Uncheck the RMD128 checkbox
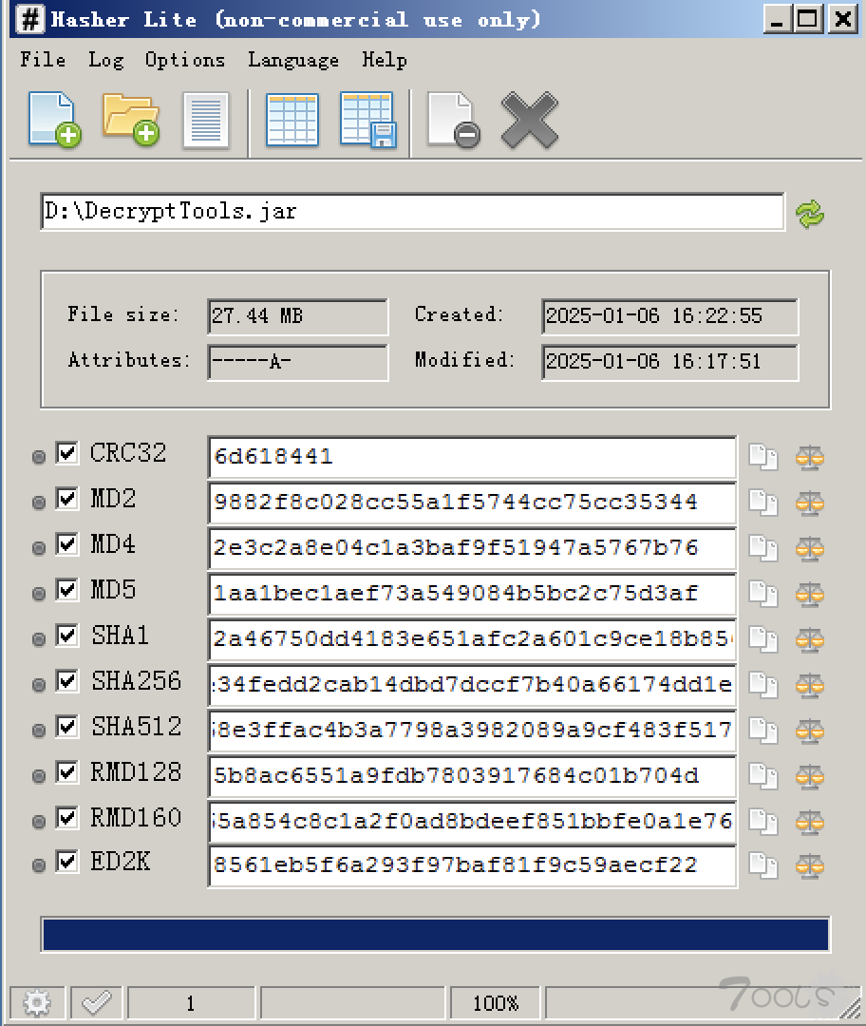The height and width of the screenshot is (1026, 866). pyautogui.click(x=66, y=771)
